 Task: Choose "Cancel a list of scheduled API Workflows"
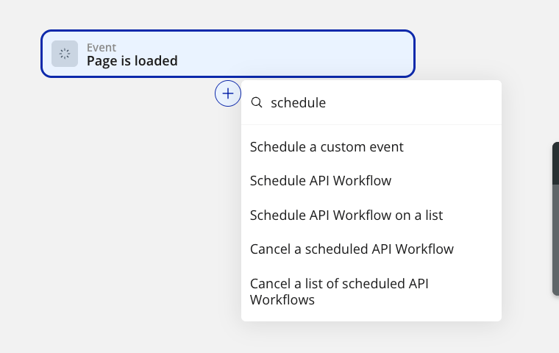coord(339,291)
